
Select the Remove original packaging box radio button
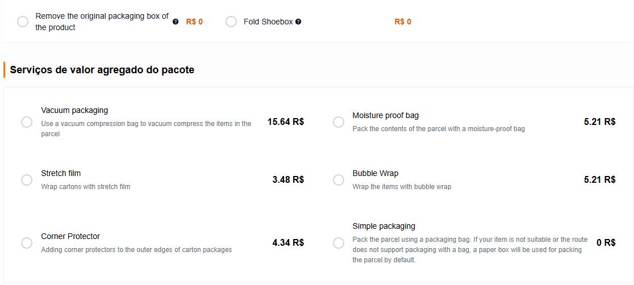(23, 22)
